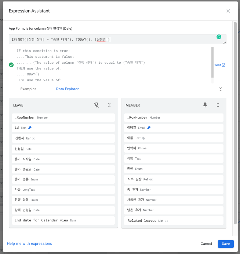Insert MEMBER _RowNumber column
The width and height of the screenshot is (240, 254).
[174, 117]
